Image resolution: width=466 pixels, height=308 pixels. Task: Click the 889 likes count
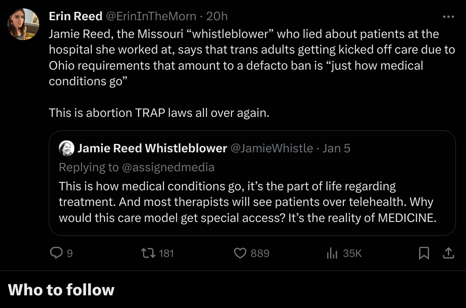[260, 253]
